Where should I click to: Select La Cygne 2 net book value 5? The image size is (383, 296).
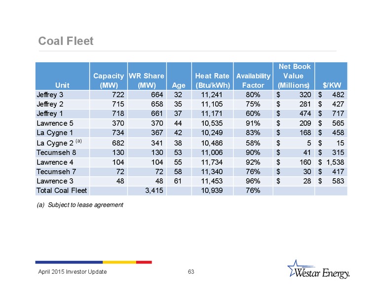coord(309,143)
